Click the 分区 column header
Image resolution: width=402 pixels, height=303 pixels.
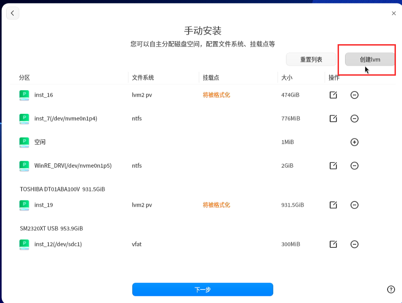click(25, 78)
